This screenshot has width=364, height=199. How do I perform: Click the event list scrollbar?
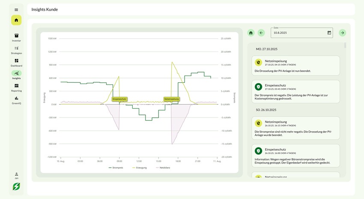345,45
